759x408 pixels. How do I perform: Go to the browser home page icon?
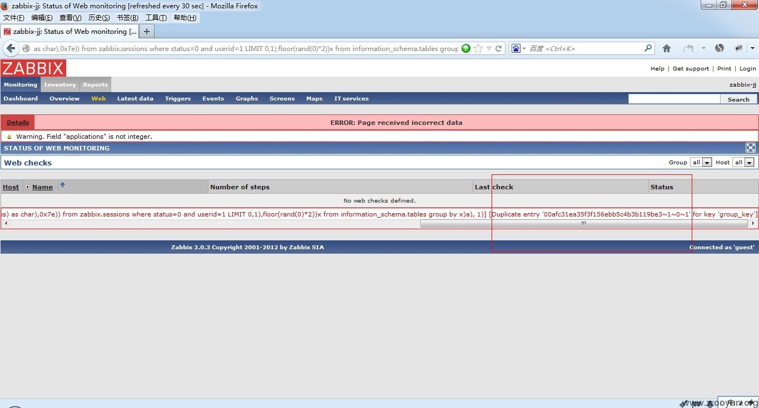pyautogui.click(x=667, y=48)
